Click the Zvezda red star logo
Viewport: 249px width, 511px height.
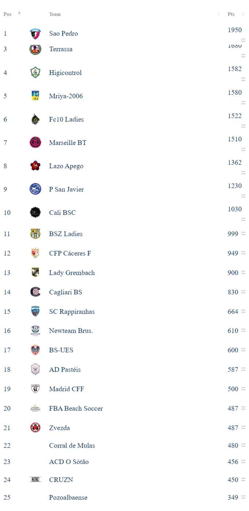35,428
